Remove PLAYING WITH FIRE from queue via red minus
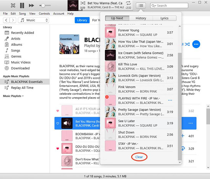Viewport: 210px width, 179px height. pyautogui.click(x=107, y=97)
